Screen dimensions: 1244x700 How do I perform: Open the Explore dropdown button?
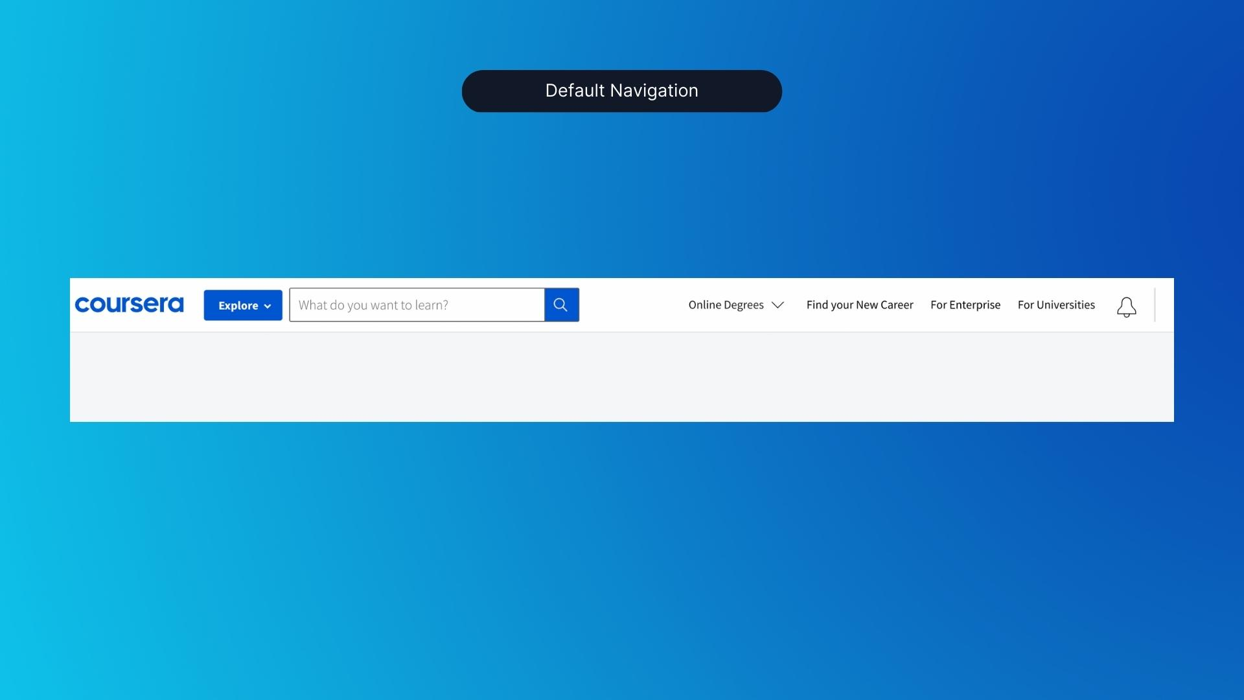point(243,305)
